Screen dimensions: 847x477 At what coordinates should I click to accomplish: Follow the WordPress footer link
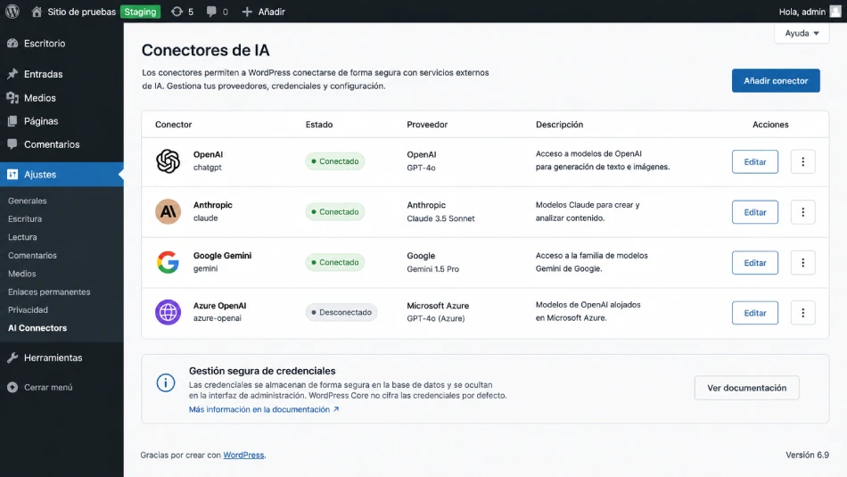coord(243,455)
